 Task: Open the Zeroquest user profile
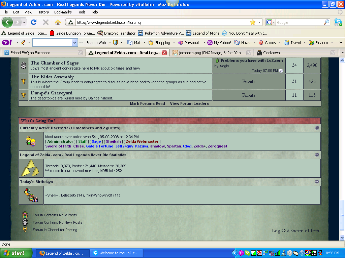(x=217, y=146)
